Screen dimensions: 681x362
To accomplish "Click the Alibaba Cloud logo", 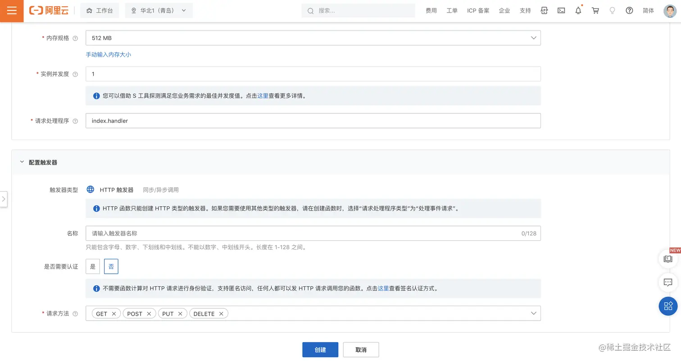I will 49,11.
